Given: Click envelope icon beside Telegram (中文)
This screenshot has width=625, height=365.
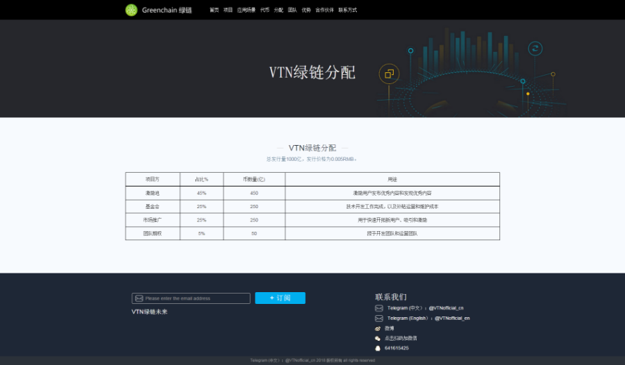Looking at the screenshot, I should click(x=379, y=308).
